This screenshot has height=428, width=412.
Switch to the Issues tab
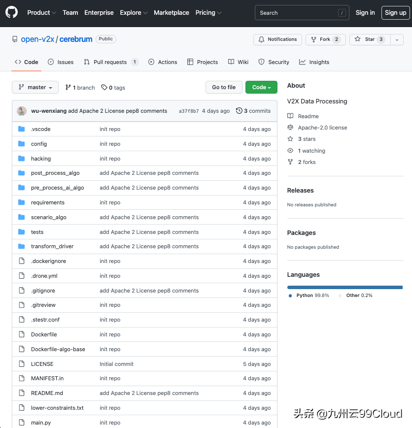pos(61,62)
